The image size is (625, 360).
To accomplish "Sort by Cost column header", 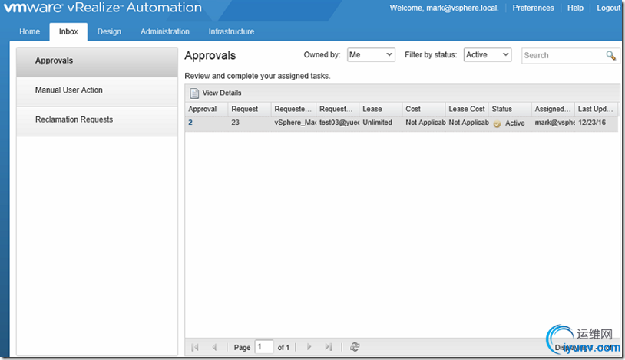I will coord(423,109).
